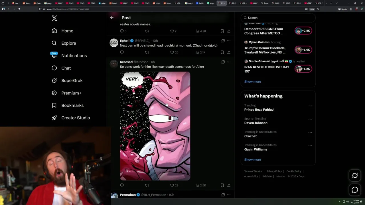View analytics of Epheli's post, 2.1K views
This screenshot has height=205, width=365.
200,52
